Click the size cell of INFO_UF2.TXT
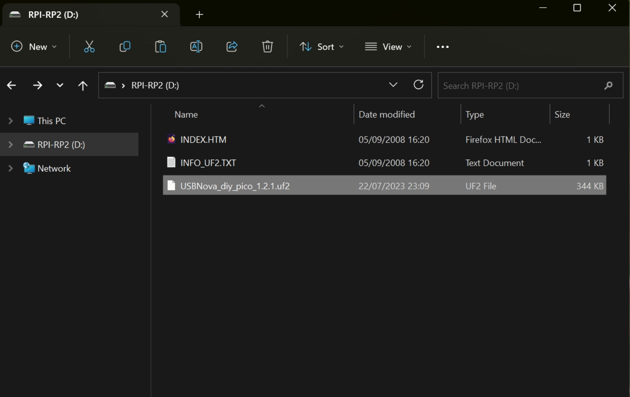Image resolution: width=630 pixels, height=397 pixels. [x=595, y=163]
